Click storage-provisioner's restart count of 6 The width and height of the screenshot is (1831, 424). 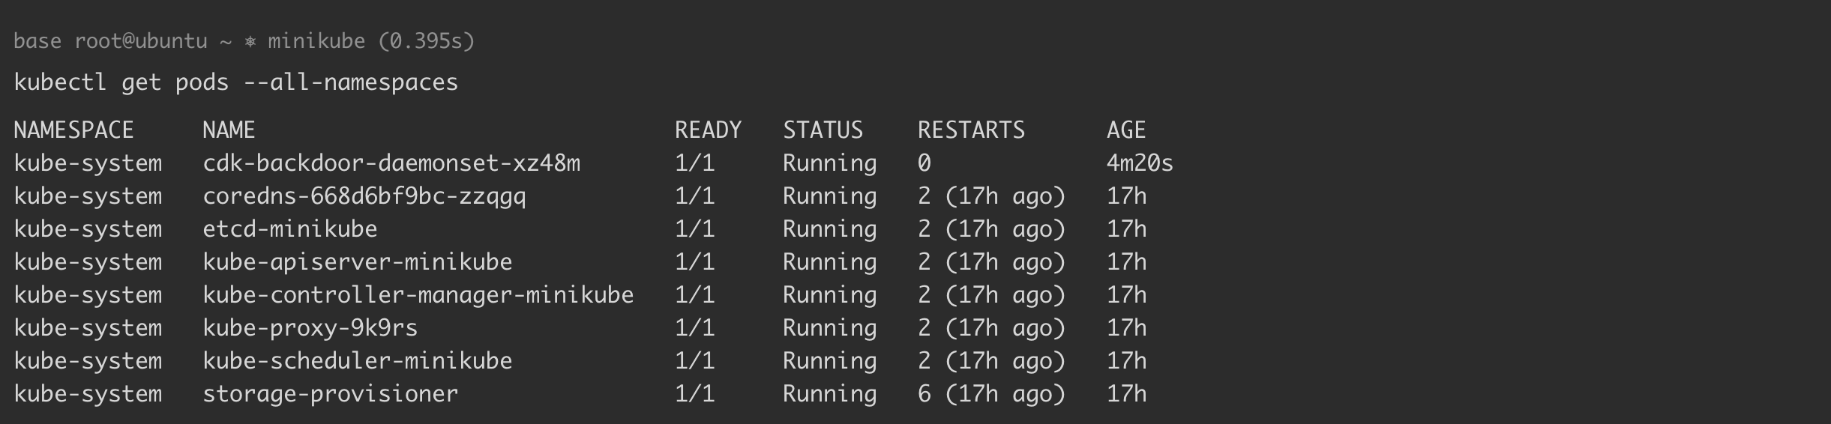click(x=924, y=394)
